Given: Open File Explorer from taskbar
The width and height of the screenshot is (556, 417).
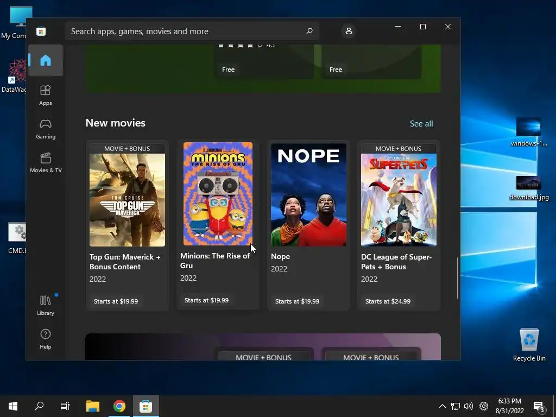Looking at the screenshot, I should (x=93, y=406).
